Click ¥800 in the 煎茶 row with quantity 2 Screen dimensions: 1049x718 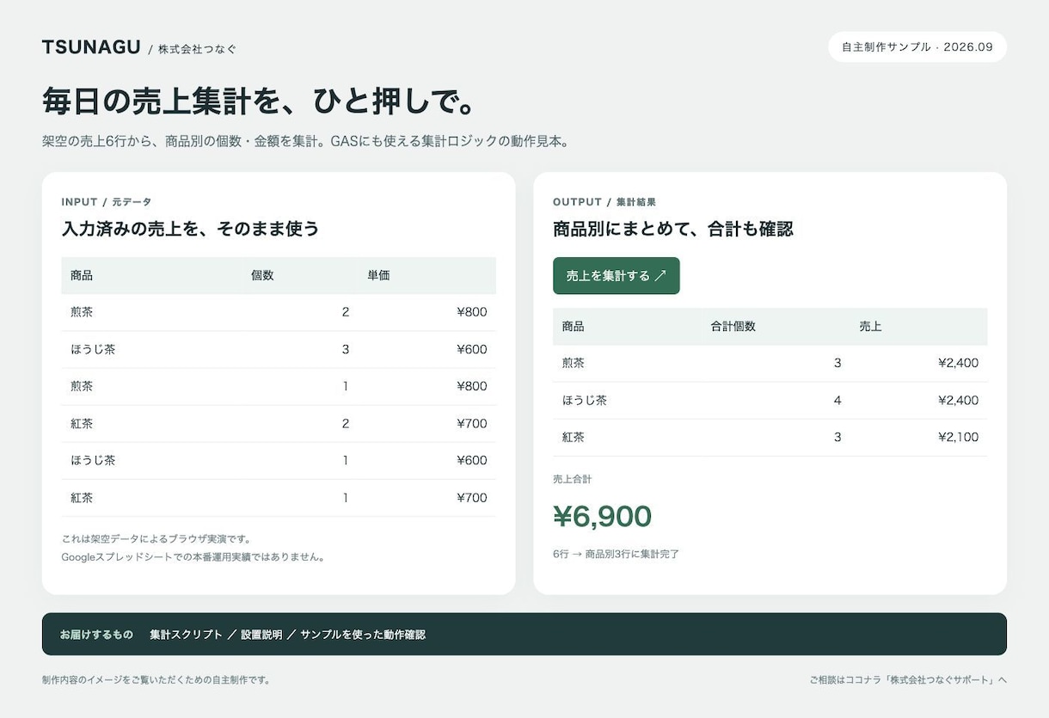tap(472, 312)
